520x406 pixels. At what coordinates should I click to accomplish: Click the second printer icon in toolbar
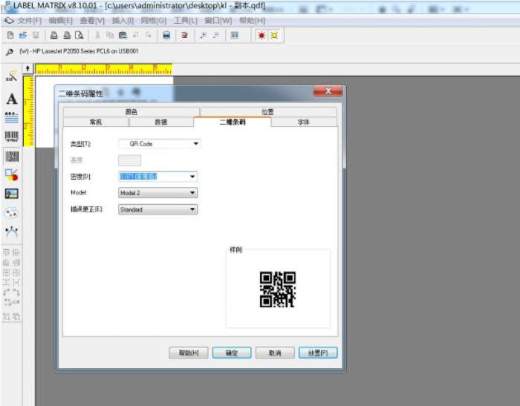[x=67, y=35]
